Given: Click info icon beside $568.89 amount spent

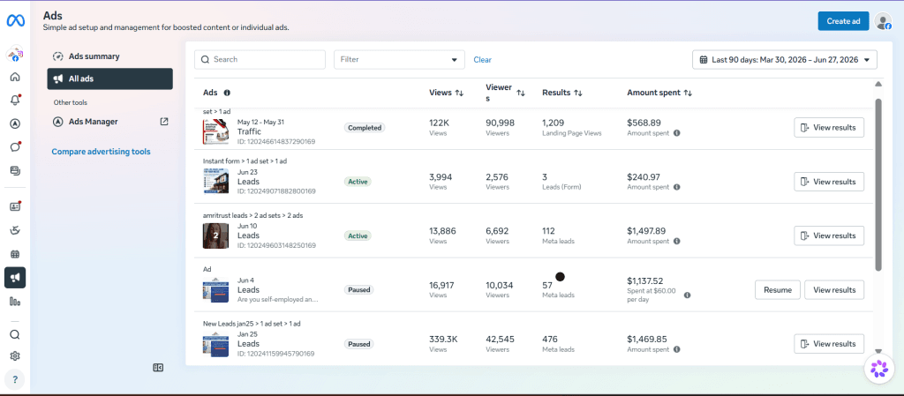Looking at the screenshot, I should (676, 133).
